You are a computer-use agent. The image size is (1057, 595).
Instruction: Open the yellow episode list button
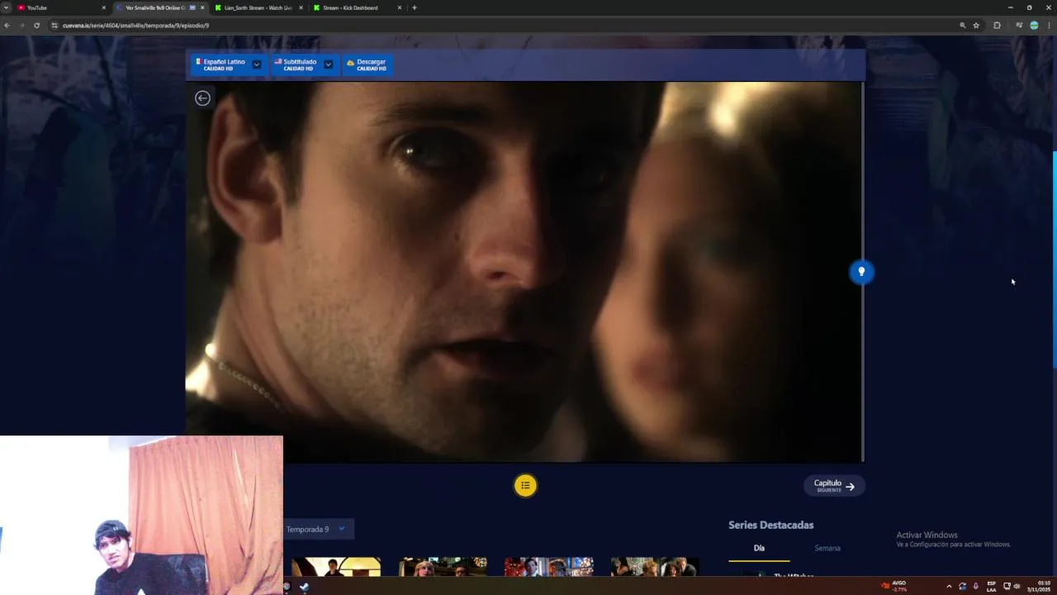[525, 485]
